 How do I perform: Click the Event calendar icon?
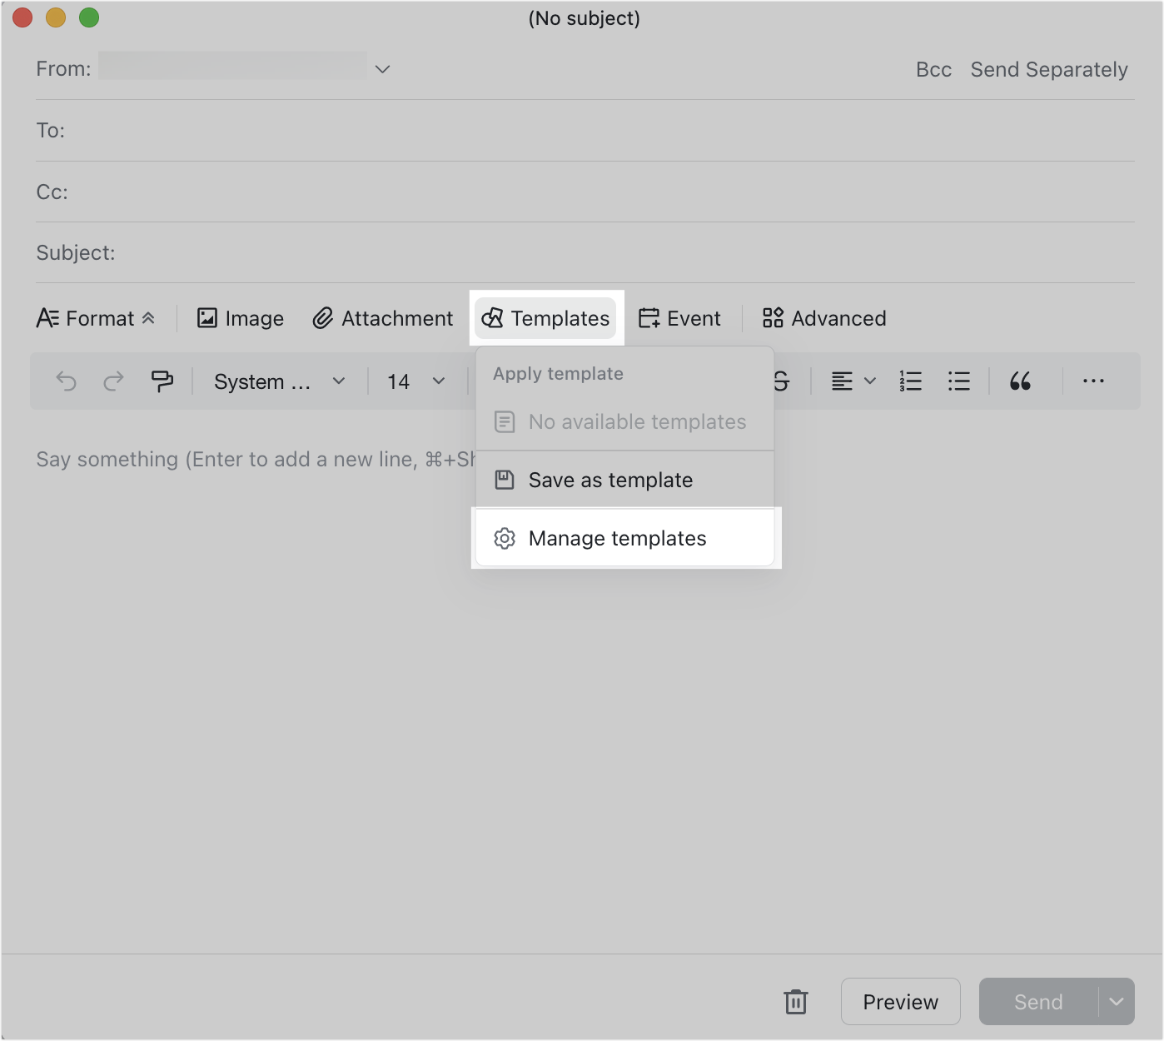(x=650, y=317)
